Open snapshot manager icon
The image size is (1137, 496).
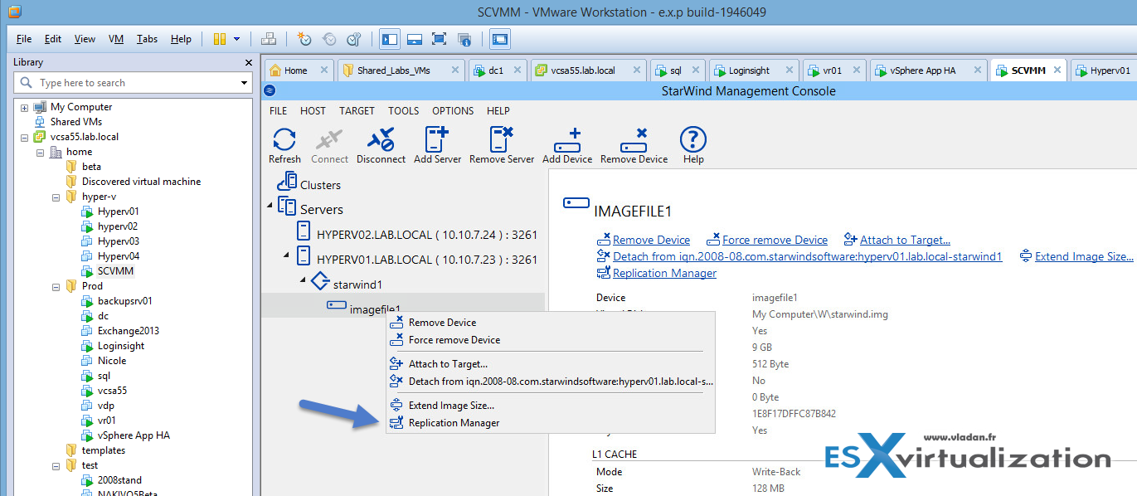click(x=354, y=39)
